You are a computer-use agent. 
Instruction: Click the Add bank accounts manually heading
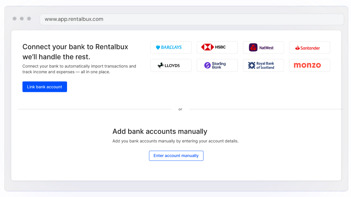click(x=160, y=132)
